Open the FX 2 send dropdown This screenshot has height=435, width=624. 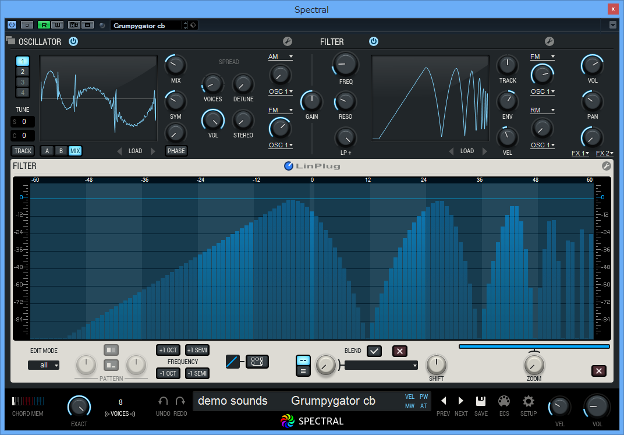(x=604, y=153)
